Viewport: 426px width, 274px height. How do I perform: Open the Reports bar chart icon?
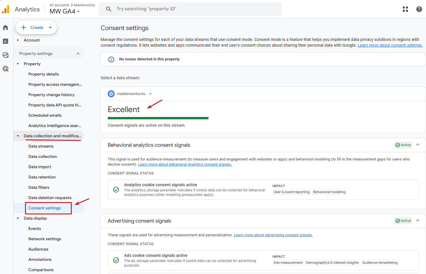pyautogui.click(x=5, y=41)
